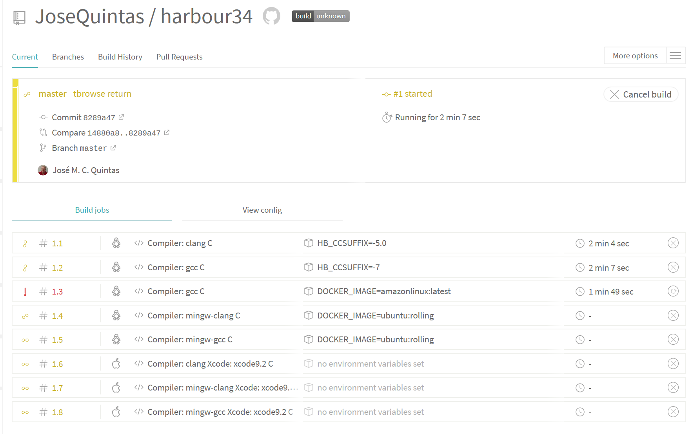Click the clock icon on job 1.1

coord(580,243)
